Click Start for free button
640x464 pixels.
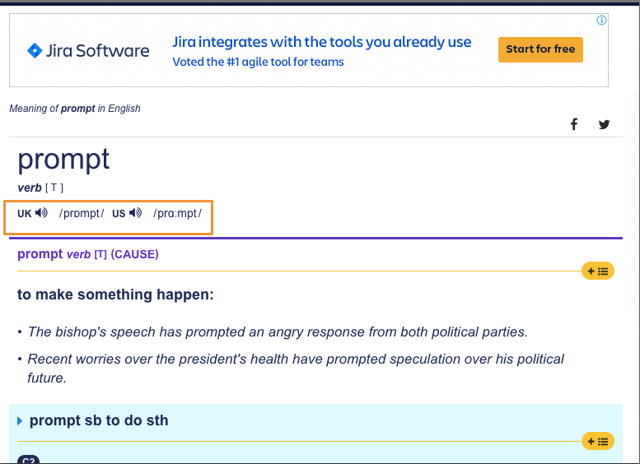(x=540, y=49)
